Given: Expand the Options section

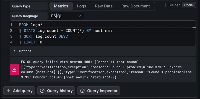Looking at the screenshot, I should (x=103, y=51).
